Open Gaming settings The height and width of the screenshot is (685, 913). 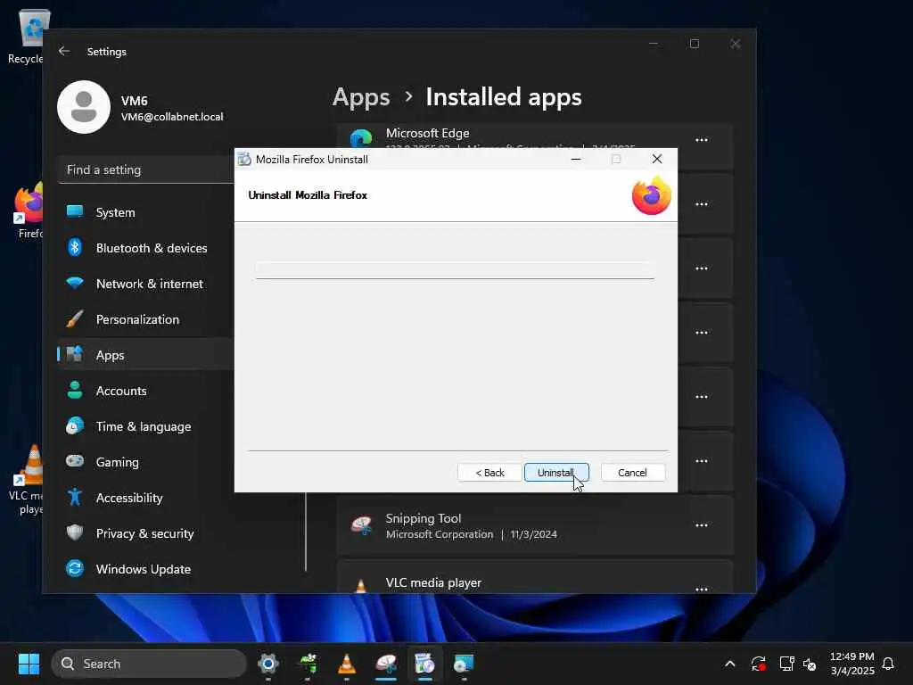point(145,462)
